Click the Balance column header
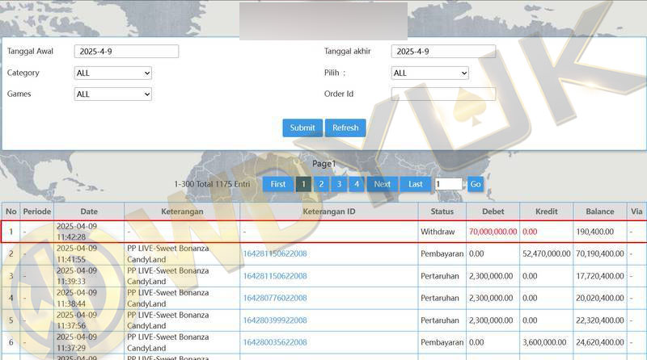647x360 pixels. [600, 211]
